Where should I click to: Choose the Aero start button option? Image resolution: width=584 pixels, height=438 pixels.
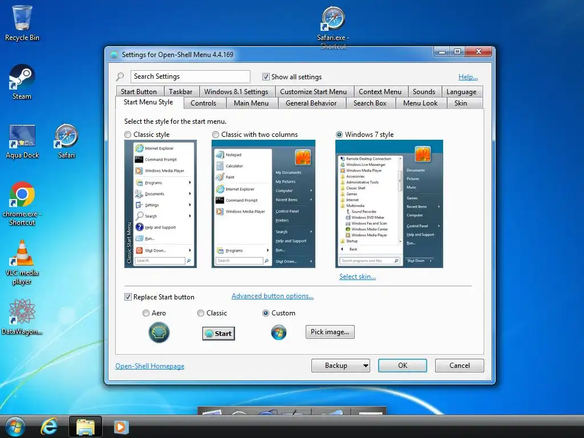coord(146,313)
